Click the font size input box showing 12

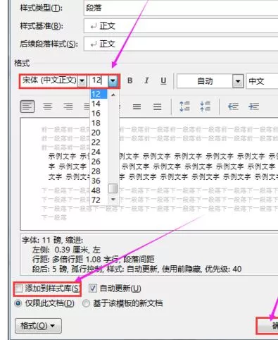click(99, 81)
